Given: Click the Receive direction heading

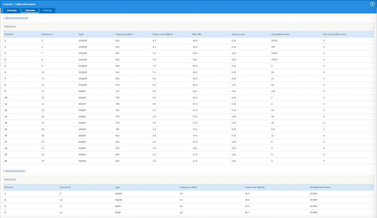Looking at the screenshot, I should point(15,18).
